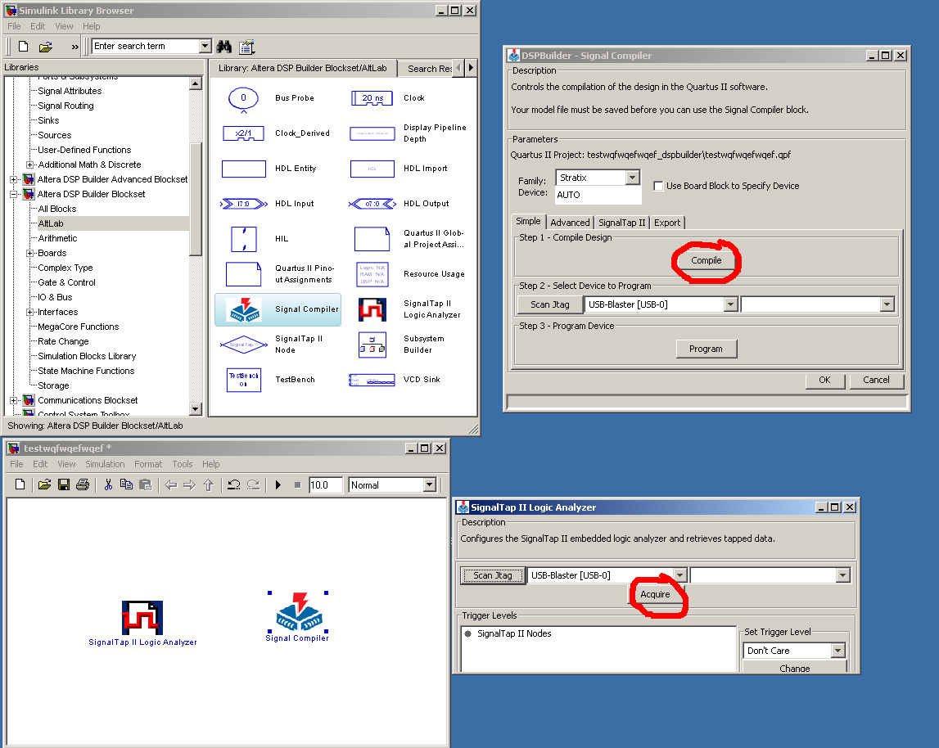Open the search term dropdown arrow
The image size is (939, 748).
tap(205, 46)
